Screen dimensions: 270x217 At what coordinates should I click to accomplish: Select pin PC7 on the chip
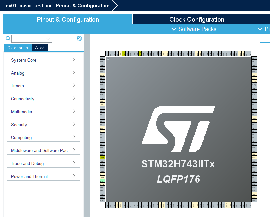point(254,111)
